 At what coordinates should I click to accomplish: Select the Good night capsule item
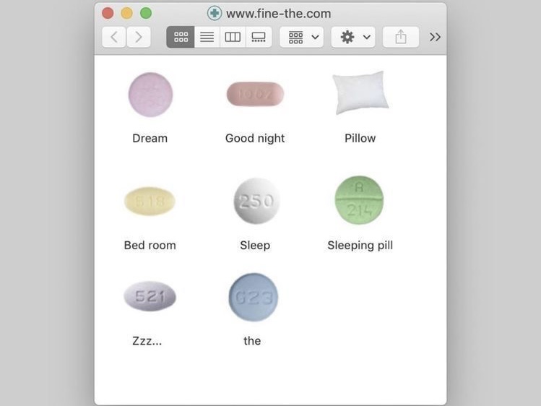tap(255, 94)
